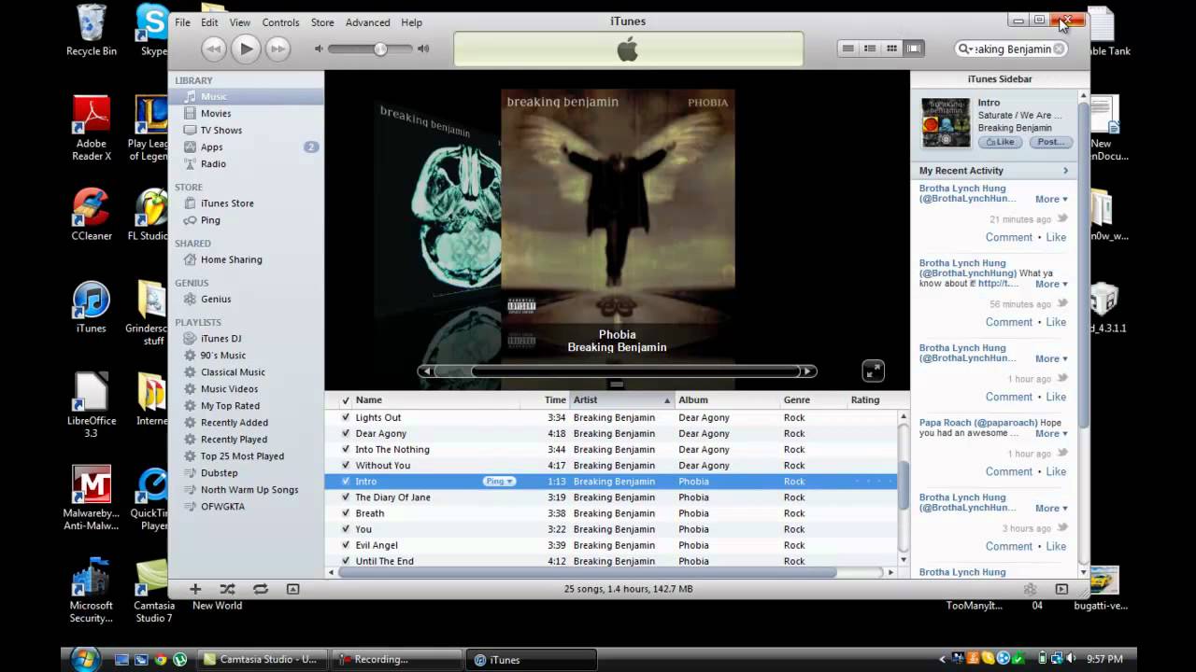This screenshot has width=1196, height=672.
Task: Toggle all songs checkbox in header
Action: point(346,400)
